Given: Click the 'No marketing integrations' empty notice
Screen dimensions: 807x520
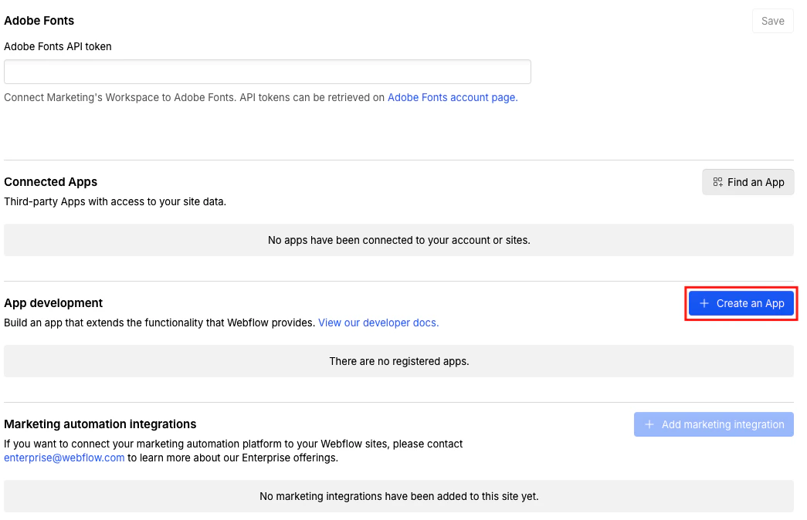Looking at the screenshot, I should tap(398, 496).
